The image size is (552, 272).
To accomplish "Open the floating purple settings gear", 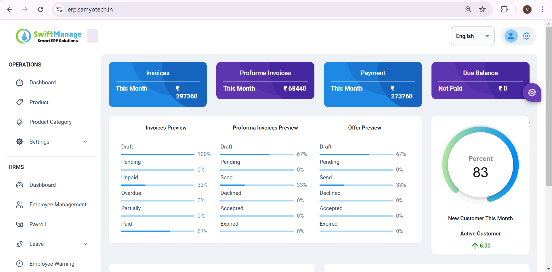I will 532,92.
